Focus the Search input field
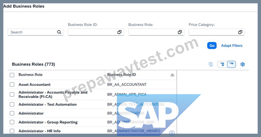Viewport: 261px width, 137px height. 32,32
